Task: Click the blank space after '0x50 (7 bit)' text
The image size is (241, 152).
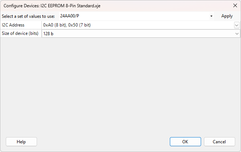Action: (x=163, y=25)
